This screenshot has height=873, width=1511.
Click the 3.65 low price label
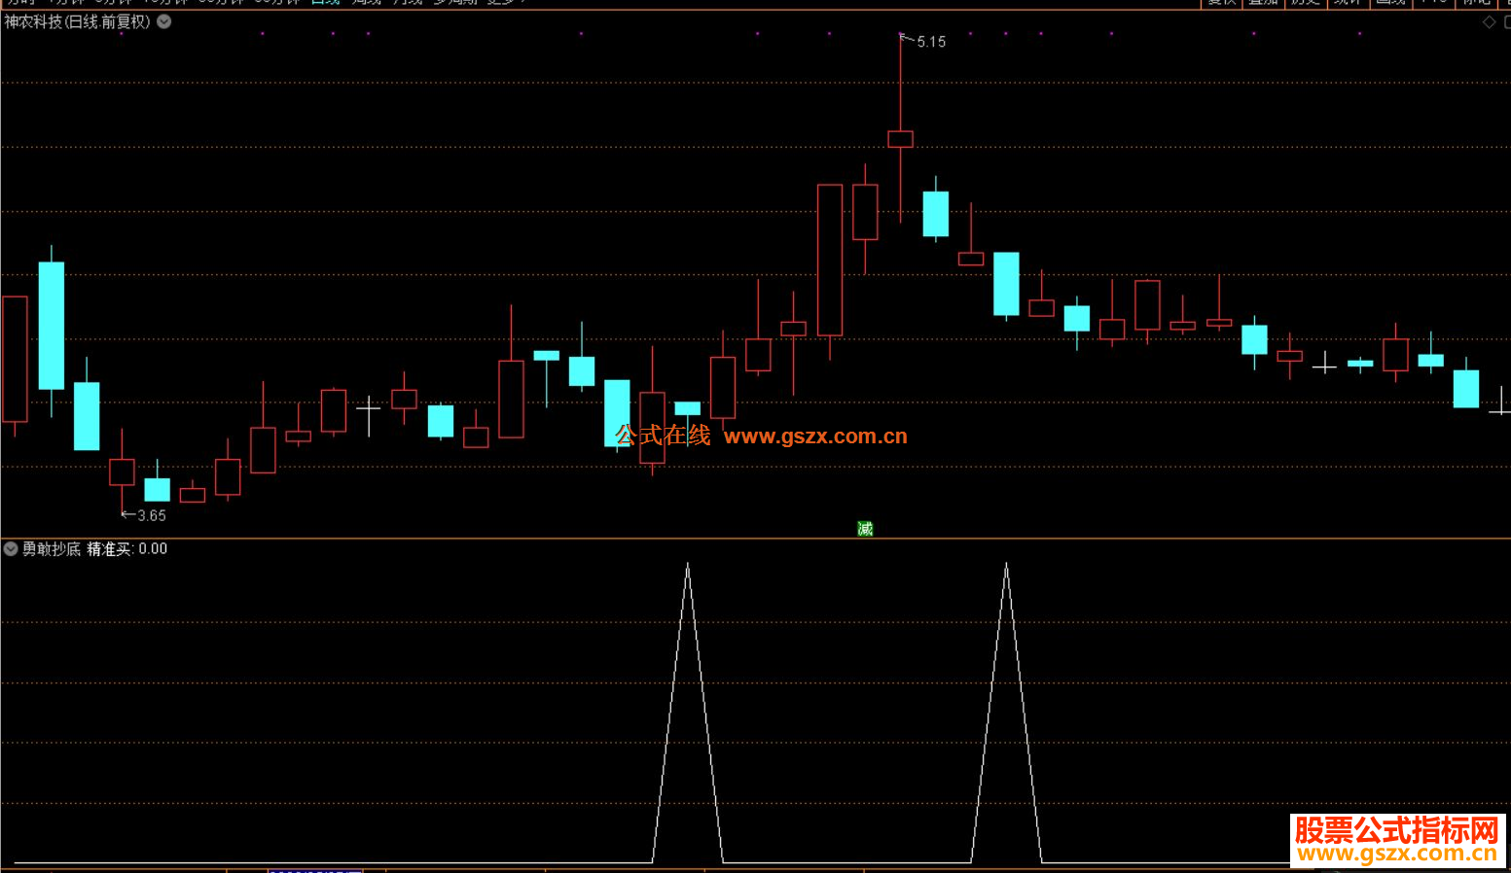tap(152, 516)
